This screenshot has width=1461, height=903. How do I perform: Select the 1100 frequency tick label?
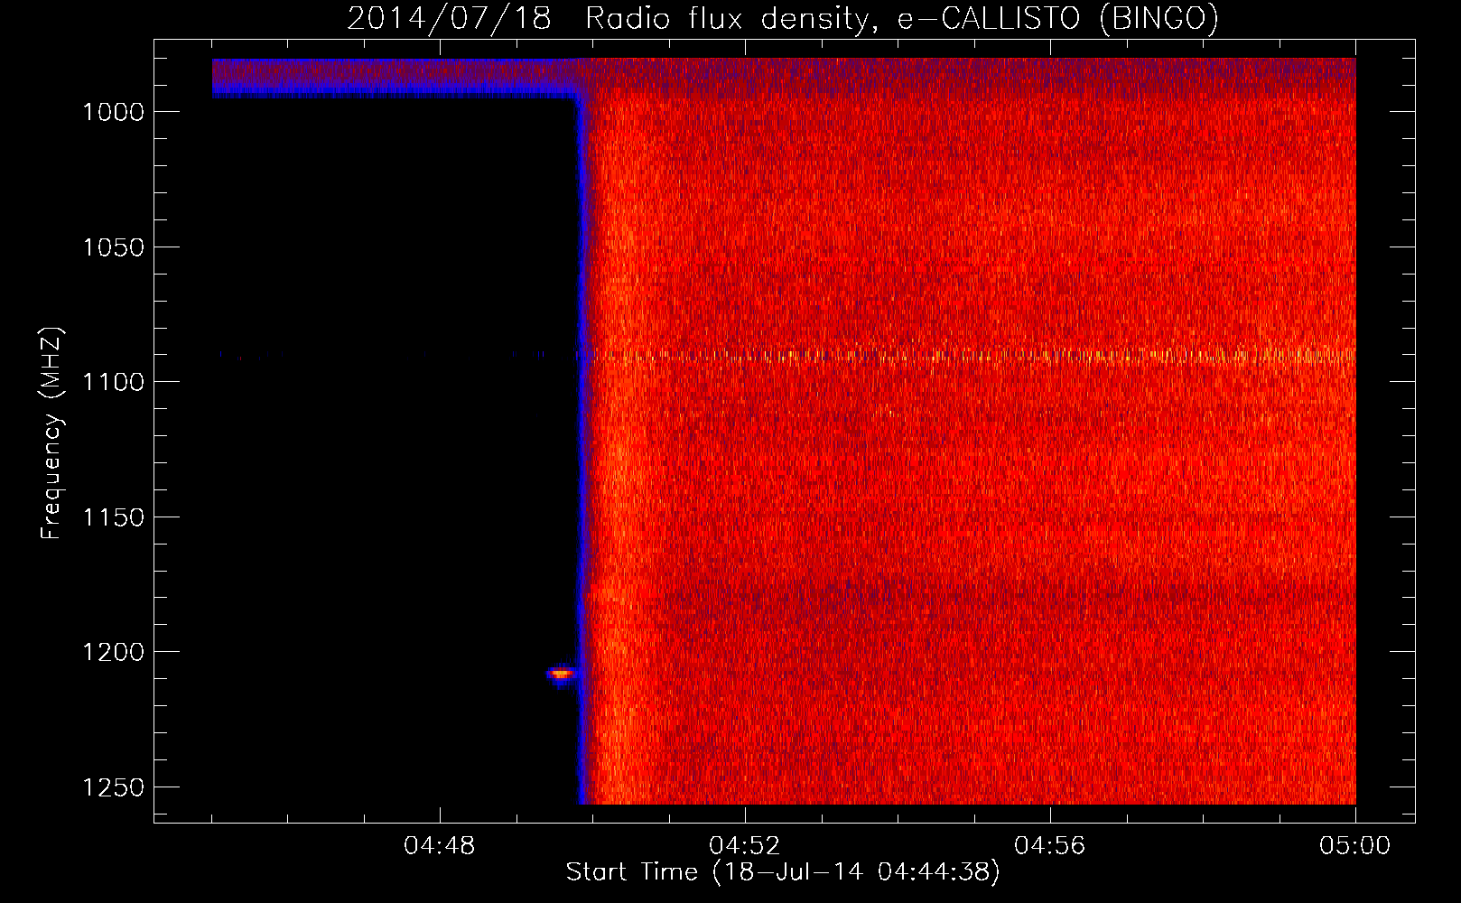click(113, 382)
